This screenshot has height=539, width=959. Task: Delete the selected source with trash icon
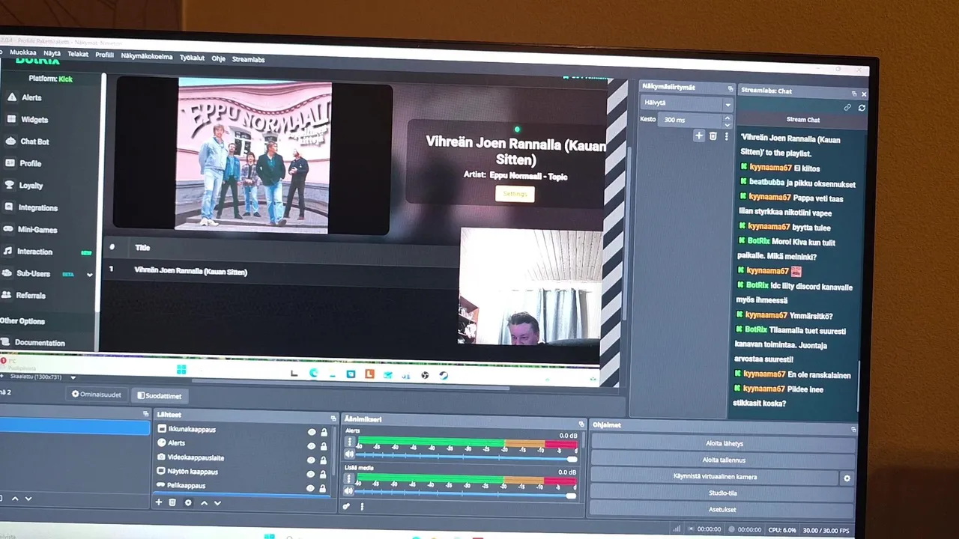tap(172, 502)
